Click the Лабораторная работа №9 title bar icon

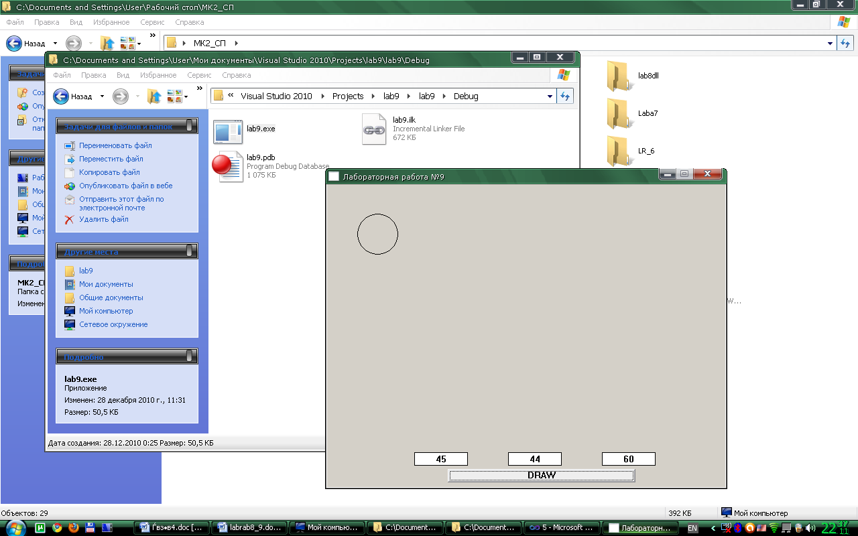pos(333,176)
